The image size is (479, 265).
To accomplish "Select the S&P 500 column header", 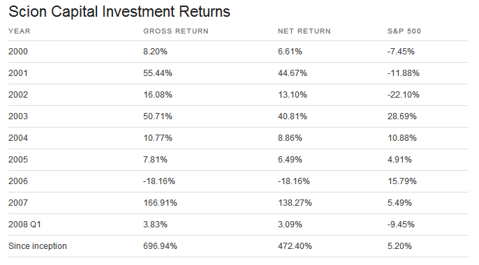I will 404,31.
